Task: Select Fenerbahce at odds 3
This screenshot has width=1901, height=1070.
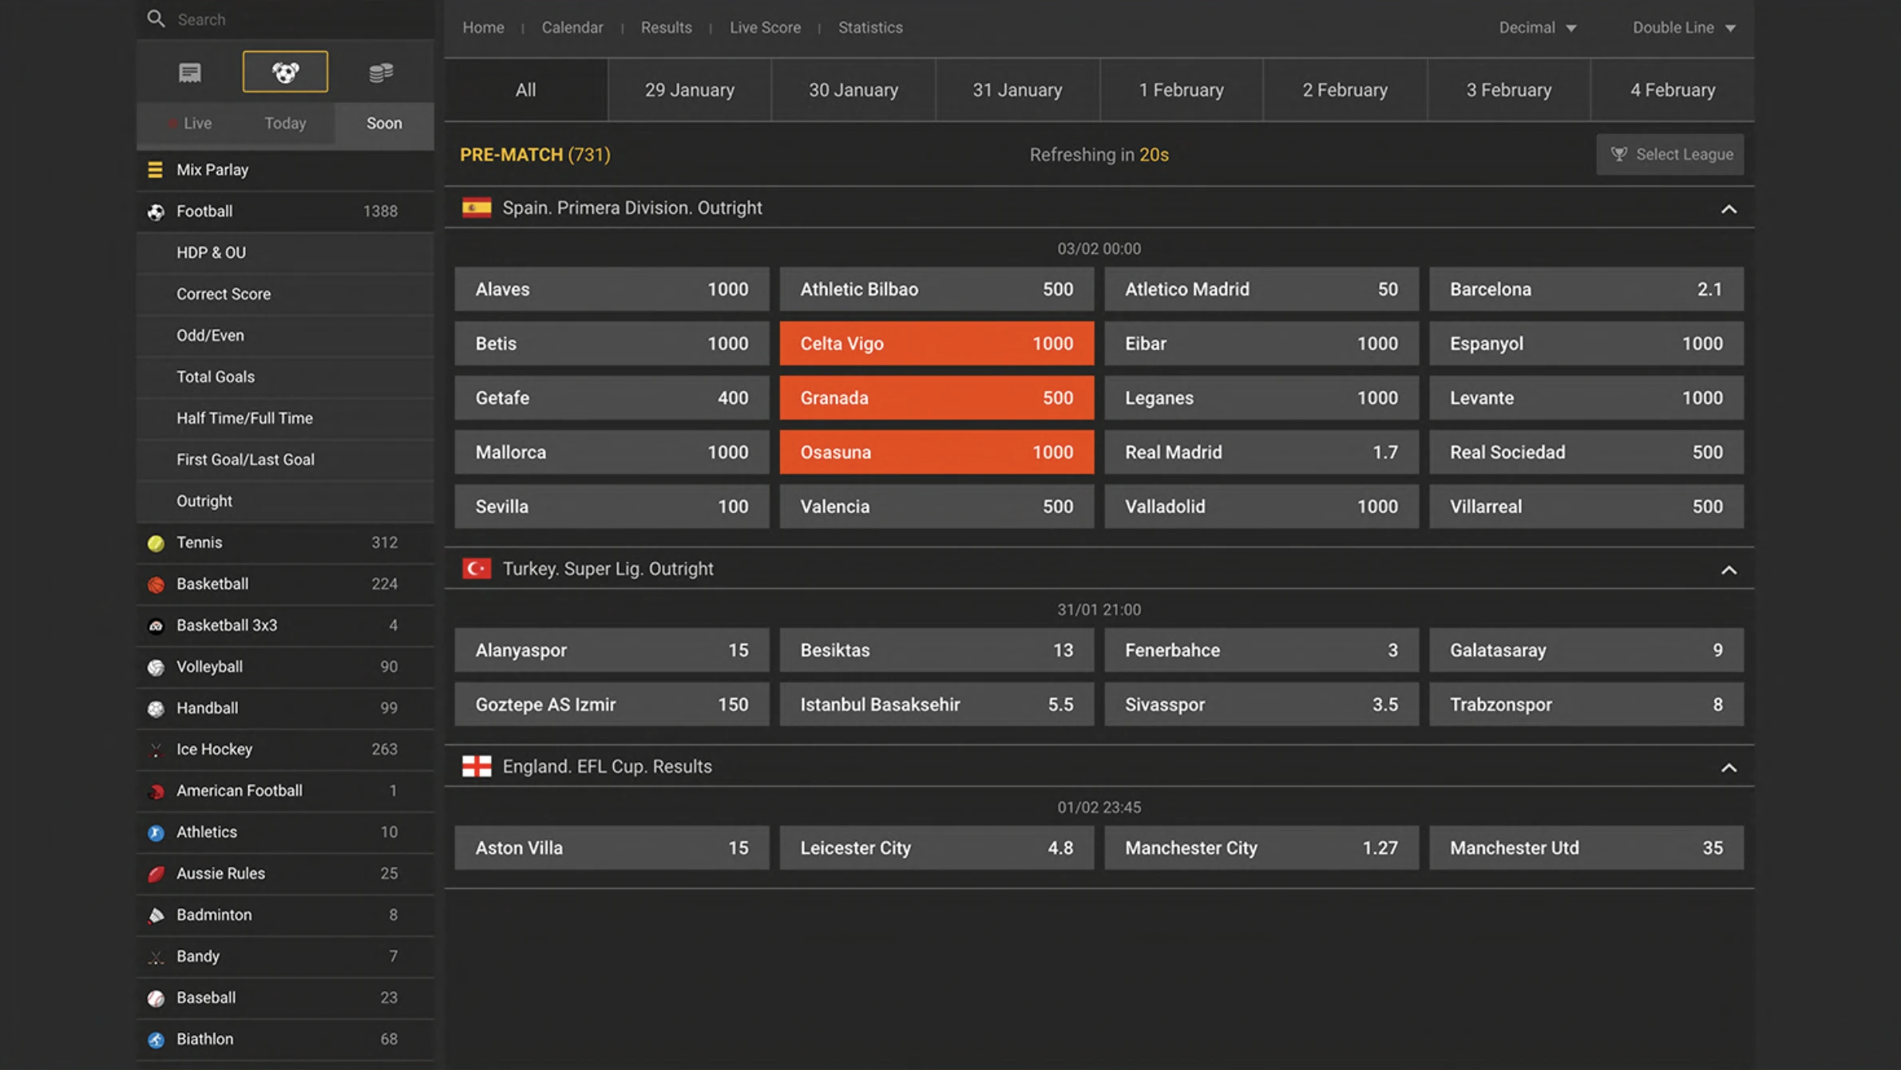Action: [1261, 650]
